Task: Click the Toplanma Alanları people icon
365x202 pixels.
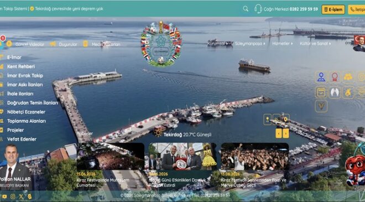Action: pos(2,121)
